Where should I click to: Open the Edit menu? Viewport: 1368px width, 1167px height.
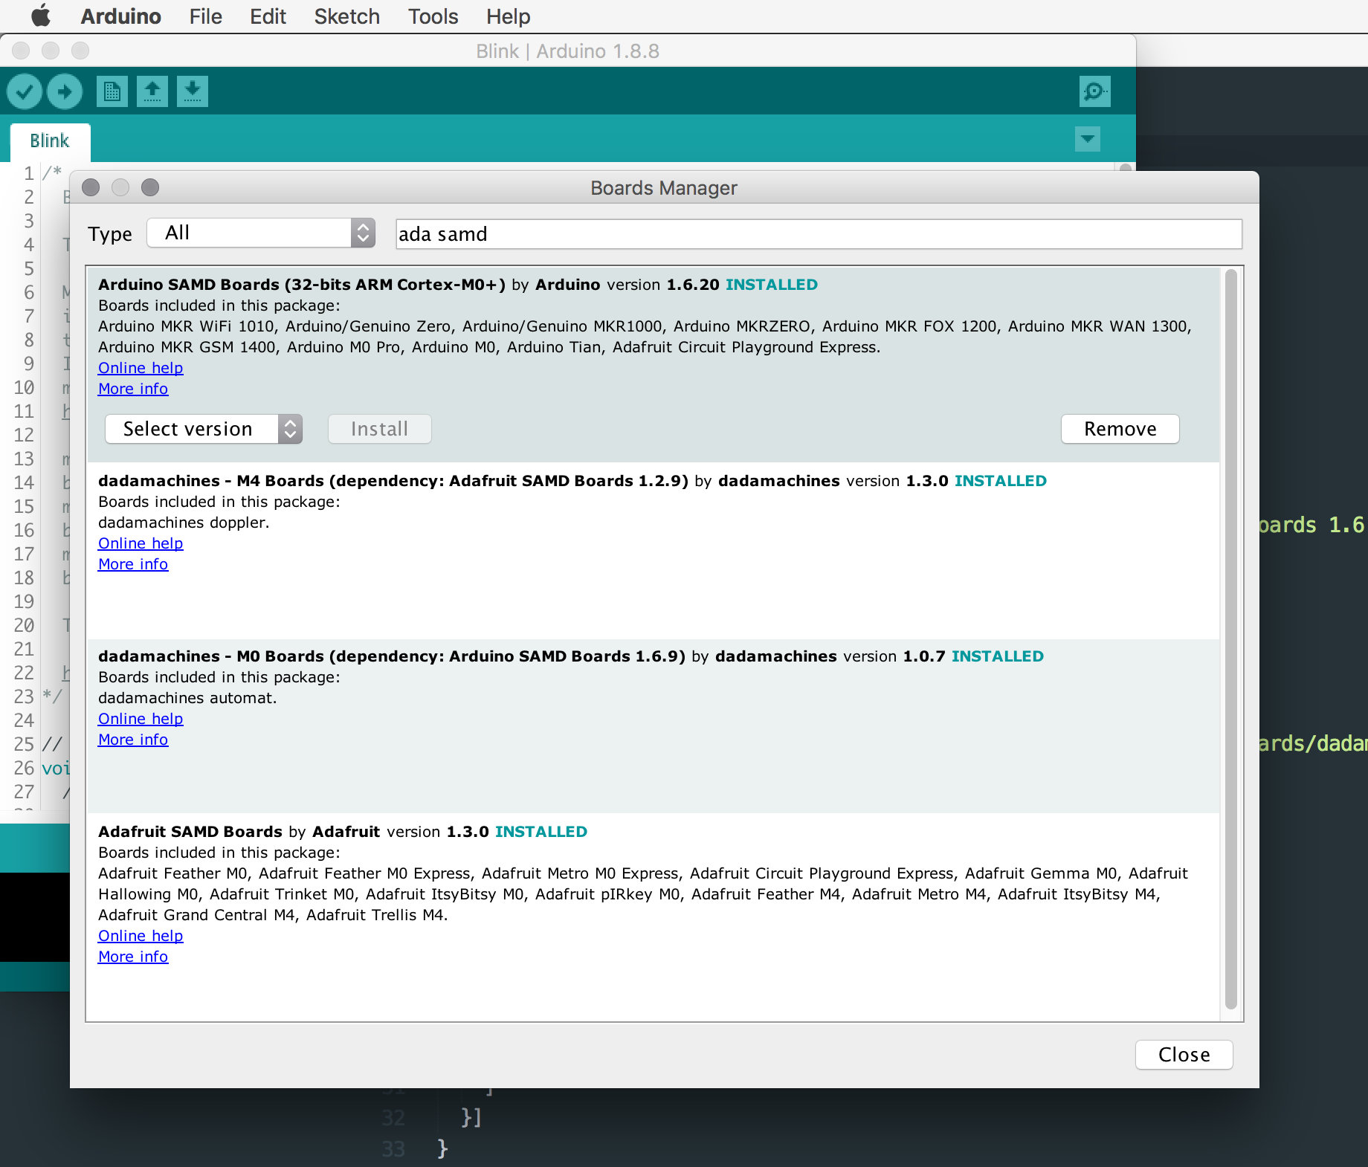click(268, 16)
